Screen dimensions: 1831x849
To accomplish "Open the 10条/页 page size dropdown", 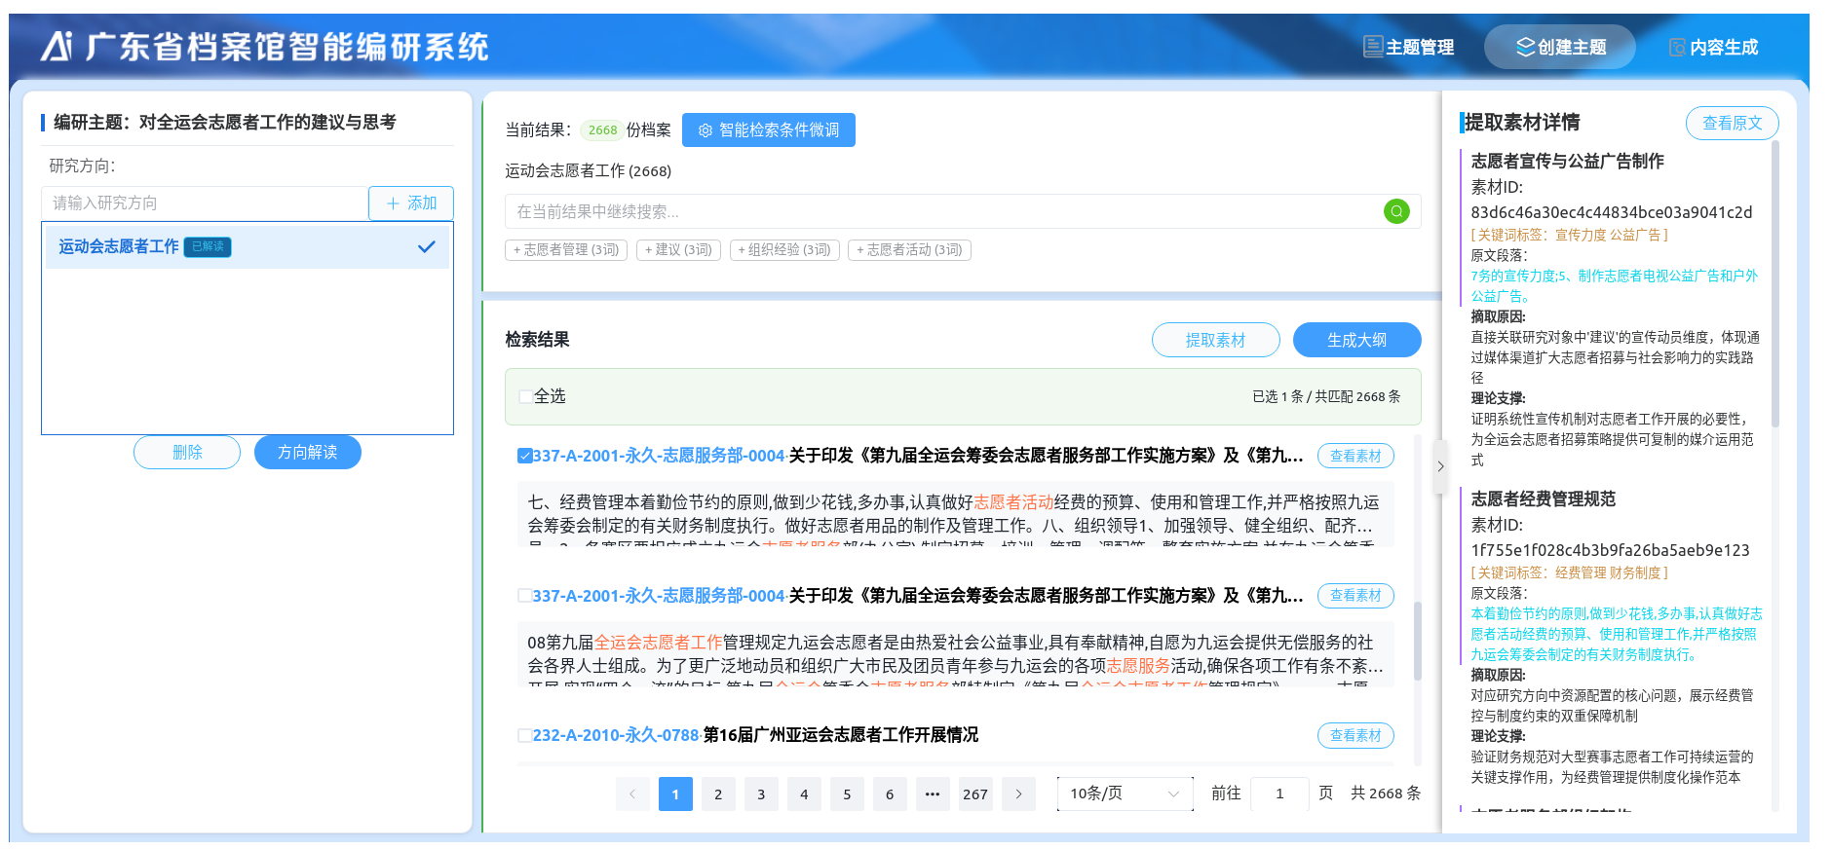I will pos(1124,794).
